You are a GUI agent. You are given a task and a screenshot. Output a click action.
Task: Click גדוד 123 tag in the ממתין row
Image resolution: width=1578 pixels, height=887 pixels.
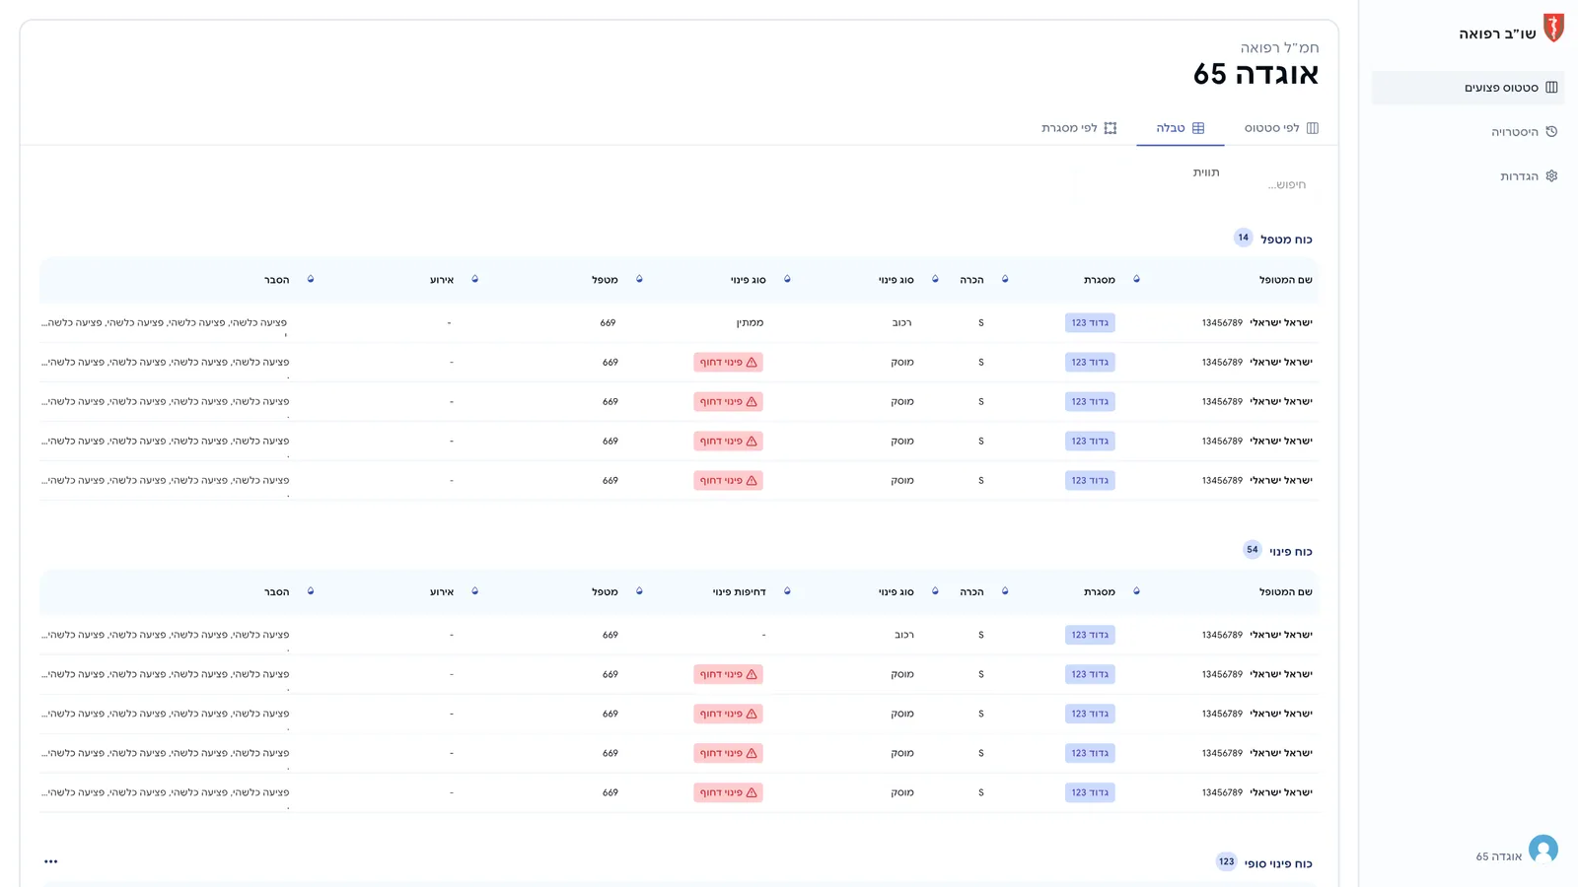[x=1090, y=323]
